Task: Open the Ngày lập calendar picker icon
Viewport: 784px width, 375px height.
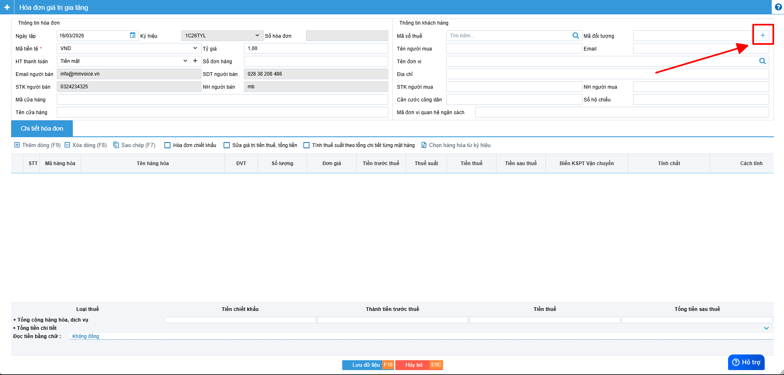Action: coord(132,35)
